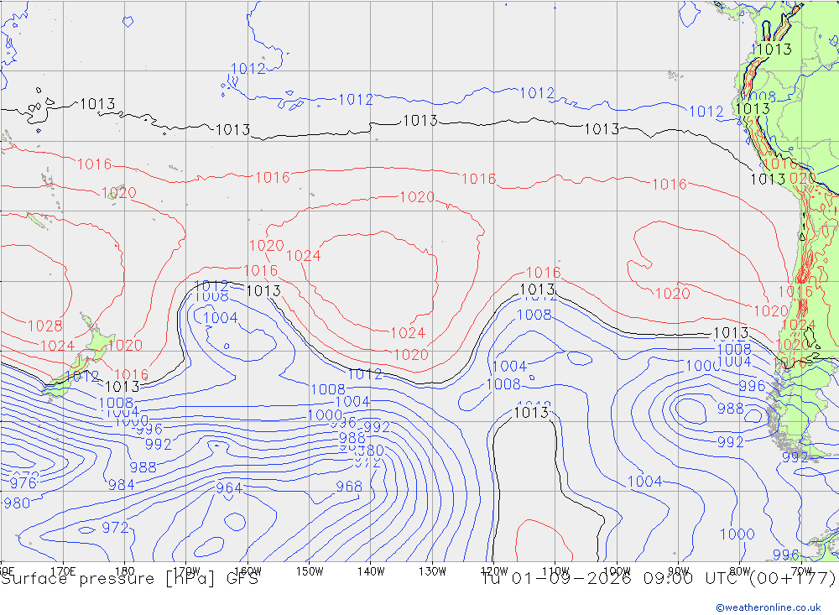Click the "Tu 01-09-2026" date text
This screenshot has height=615, width=839.
click(556, 579)
